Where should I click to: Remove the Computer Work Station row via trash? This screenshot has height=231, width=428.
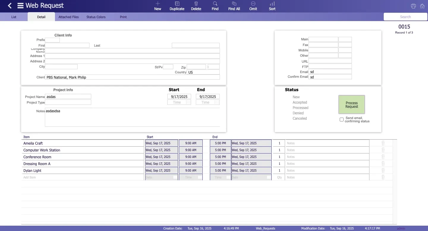pos(383,150)
